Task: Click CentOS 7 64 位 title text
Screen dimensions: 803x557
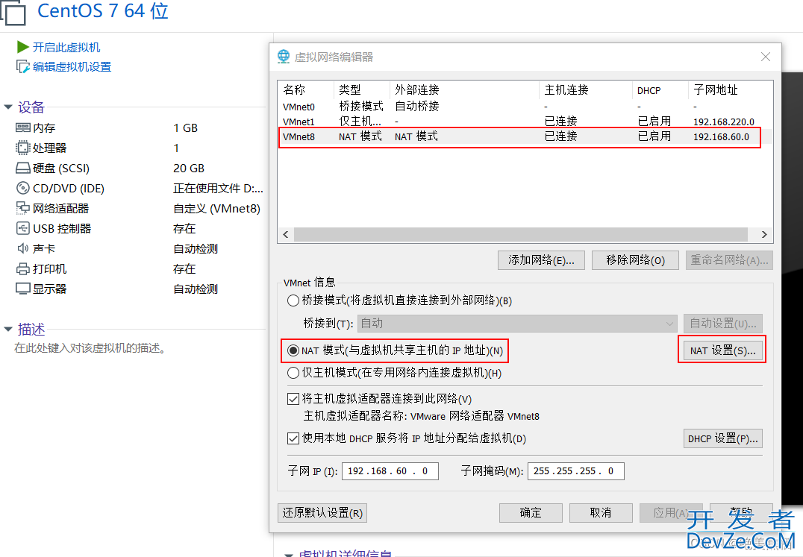Action: click(103, 10)
